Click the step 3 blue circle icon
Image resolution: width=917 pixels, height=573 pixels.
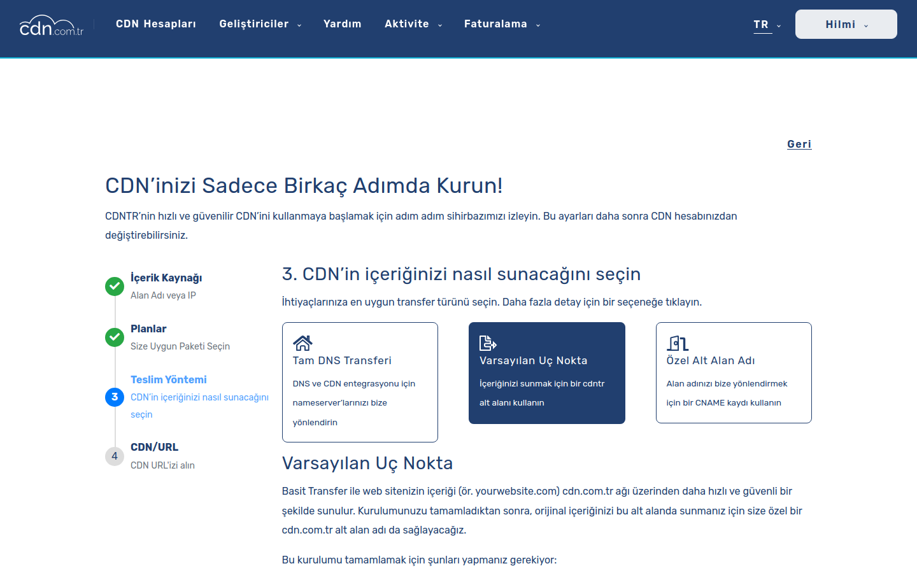click(x=115, y=397)
